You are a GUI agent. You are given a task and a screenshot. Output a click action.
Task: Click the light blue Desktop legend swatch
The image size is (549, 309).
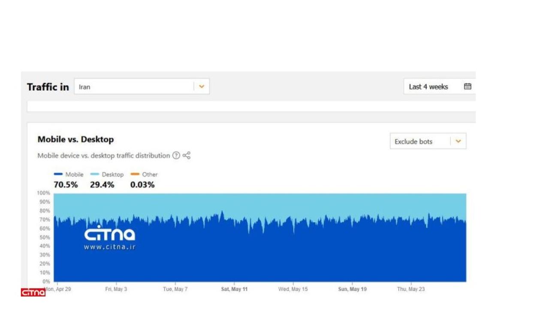[x=95, y=174]
